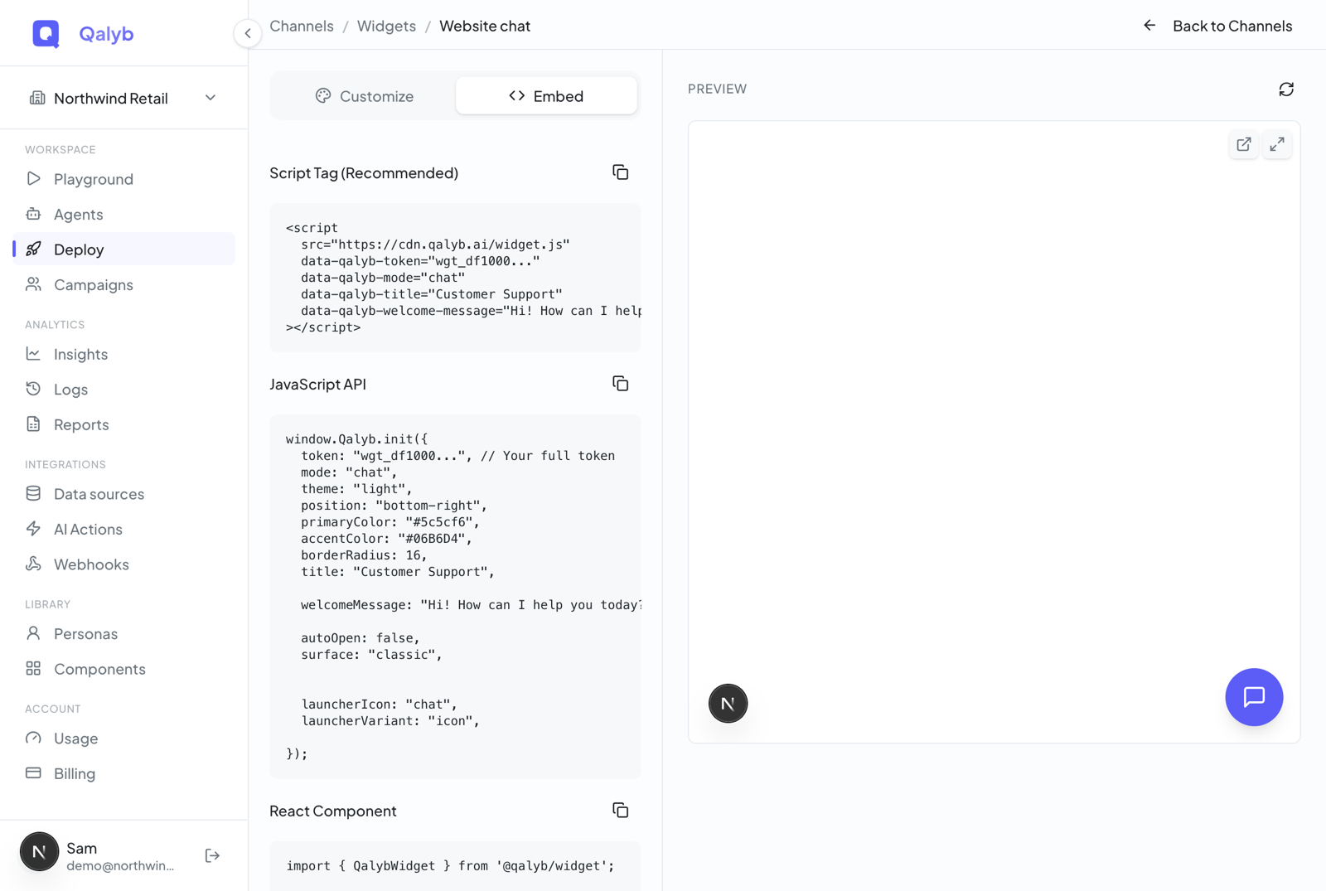Click the JavaScript API heading
The image size is (1326, 891).
pos(317,384)
